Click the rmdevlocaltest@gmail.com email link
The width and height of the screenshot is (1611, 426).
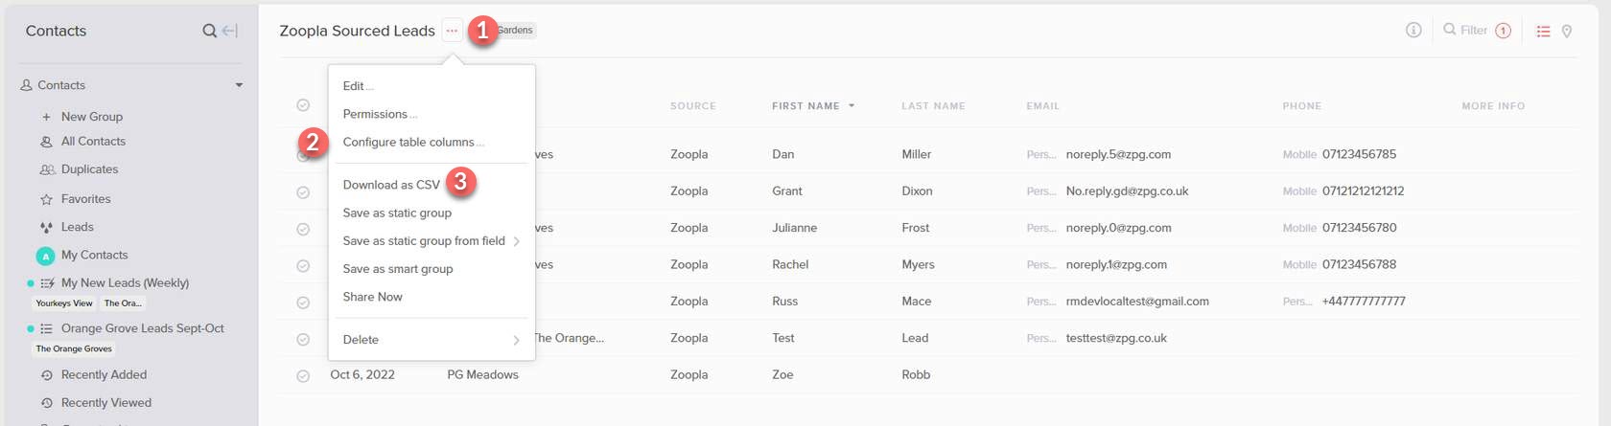1137,302
